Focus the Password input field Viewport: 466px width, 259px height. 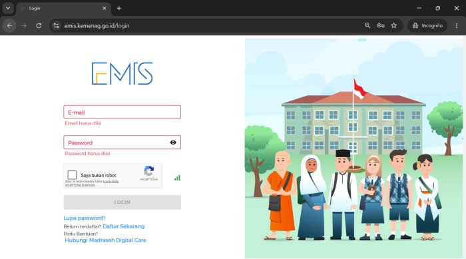pyautogui.click(x=122, y=142)
